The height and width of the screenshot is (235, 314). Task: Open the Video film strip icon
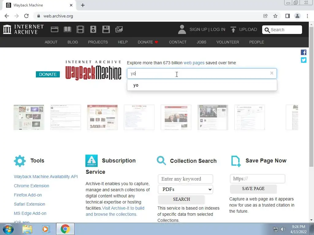point(80,29)
